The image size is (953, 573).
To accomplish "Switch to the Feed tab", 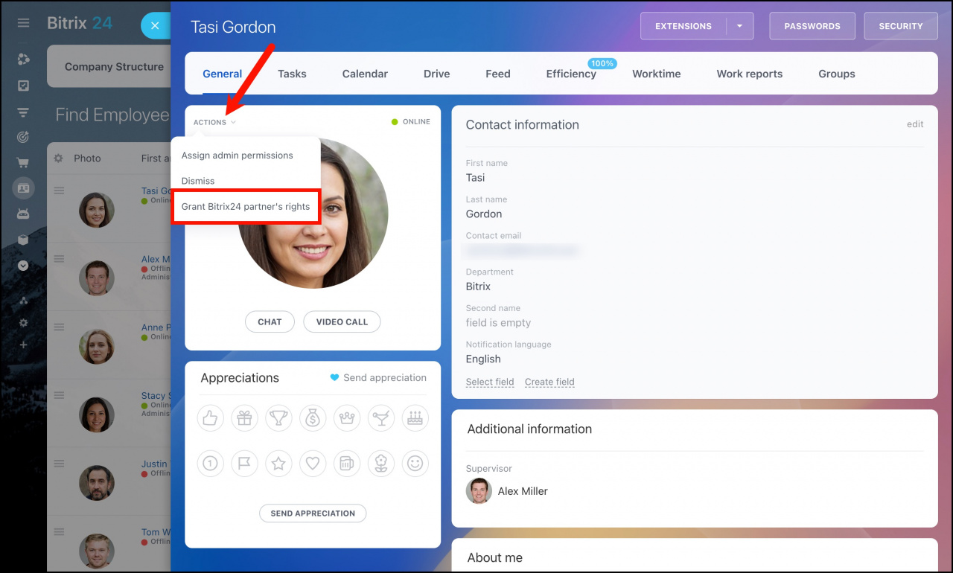I will click(498, 74).
